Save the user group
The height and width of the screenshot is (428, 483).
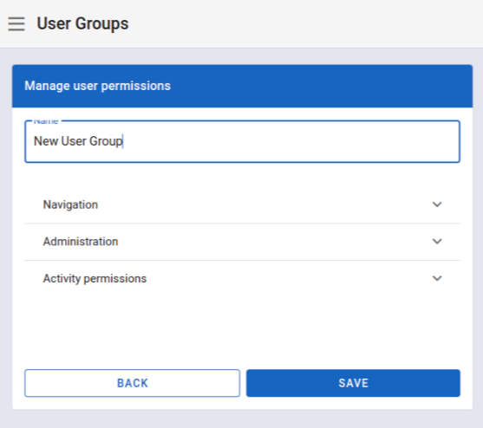(x=353, y=383)
